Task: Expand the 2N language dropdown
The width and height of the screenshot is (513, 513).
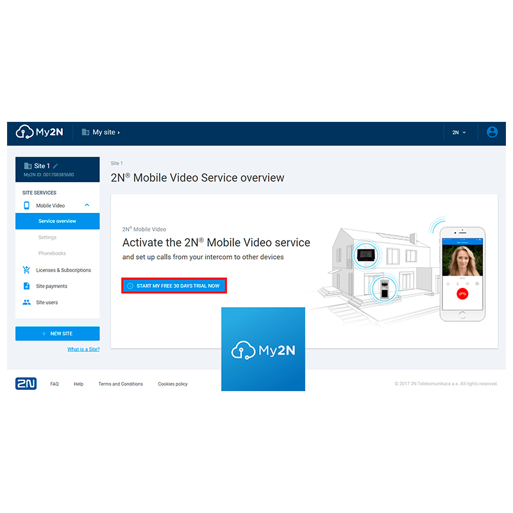Action: coord(458,133)
